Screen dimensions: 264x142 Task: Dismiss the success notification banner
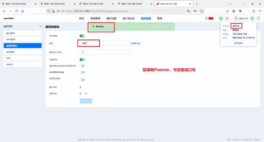pyautogui.click(x=170, y=26)
